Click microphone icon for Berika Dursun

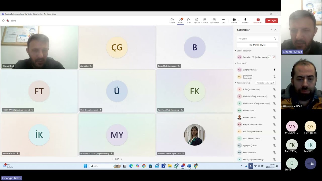click(x=274, y=153)
